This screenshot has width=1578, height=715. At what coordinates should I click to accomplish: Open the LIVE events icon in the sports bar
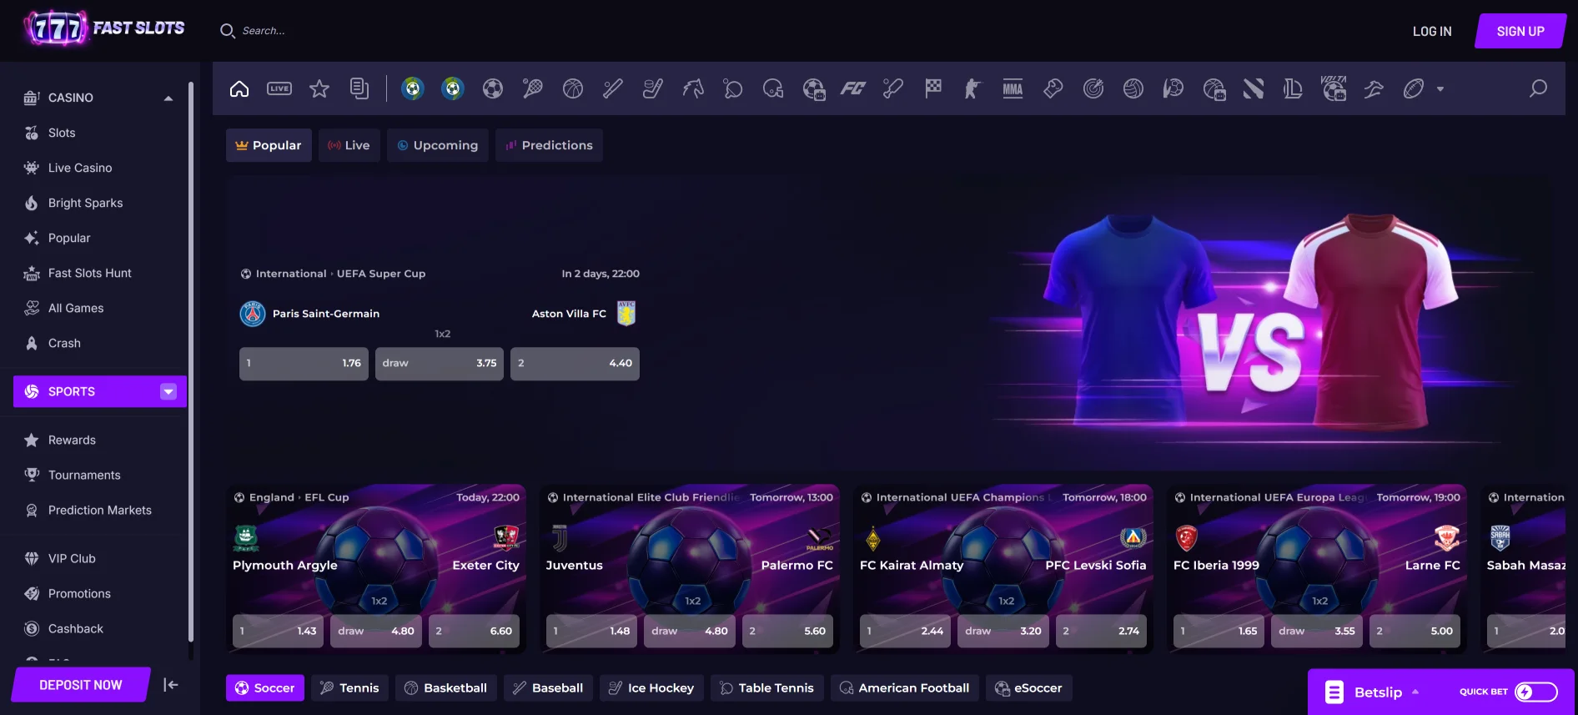tap(279, 88)
